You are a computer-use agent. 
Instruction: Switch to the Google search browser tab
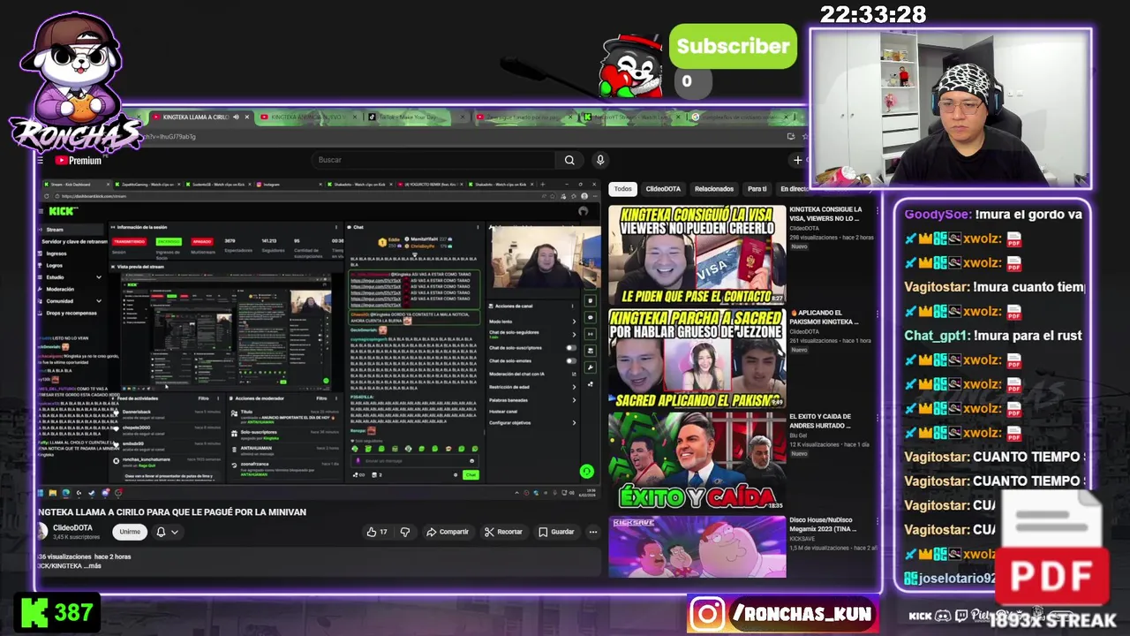point(740,117)
